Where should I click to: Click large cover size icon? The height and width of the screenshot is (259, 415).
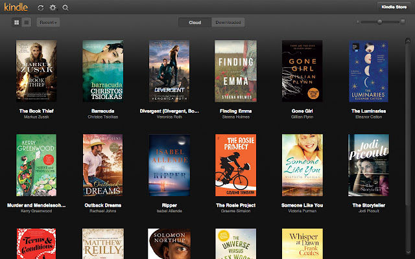coord(403,21)
